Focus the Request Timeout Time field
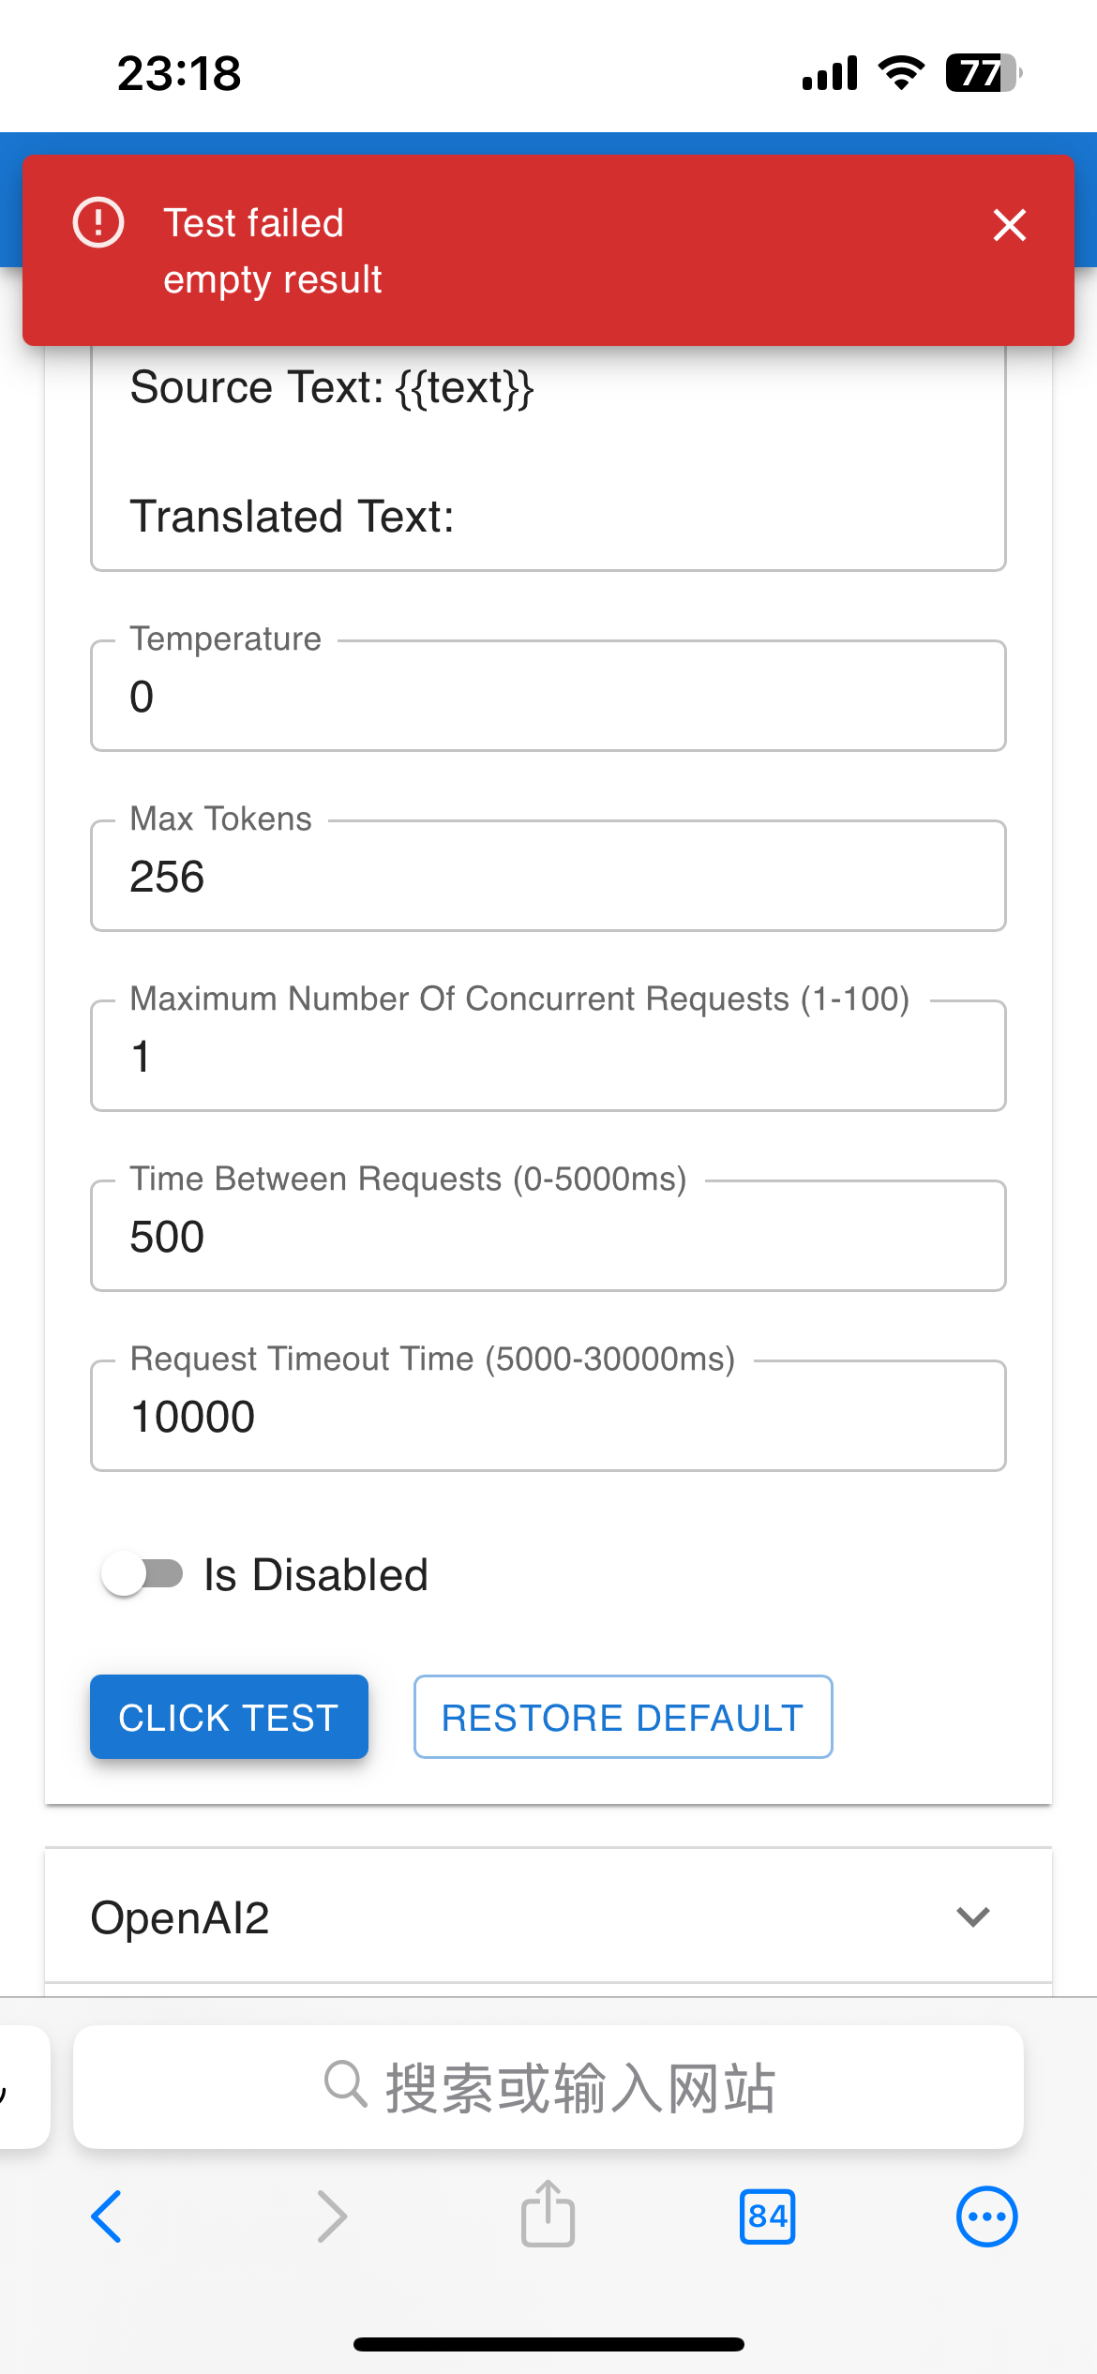Viewport: 1097px width, 2374px height. click(548, 1417)
